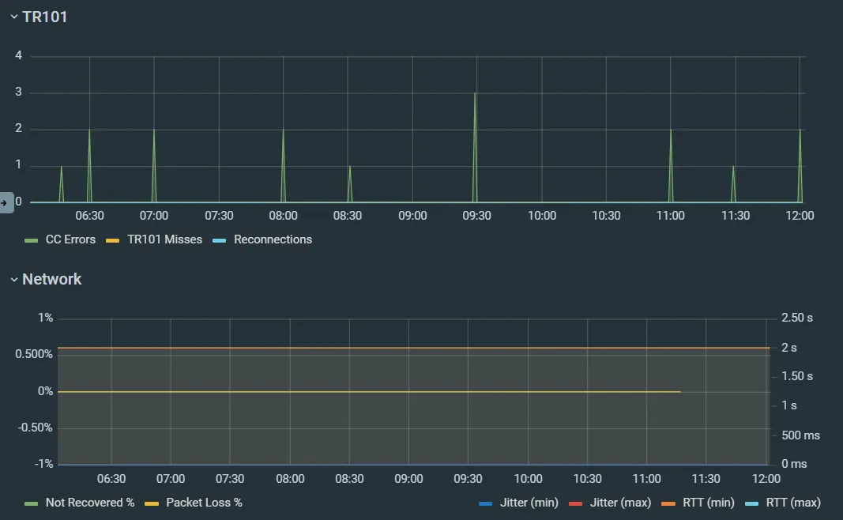843x520 pixels.
Task: Expand the side panel arrow tab
Action: coord(6,203)
